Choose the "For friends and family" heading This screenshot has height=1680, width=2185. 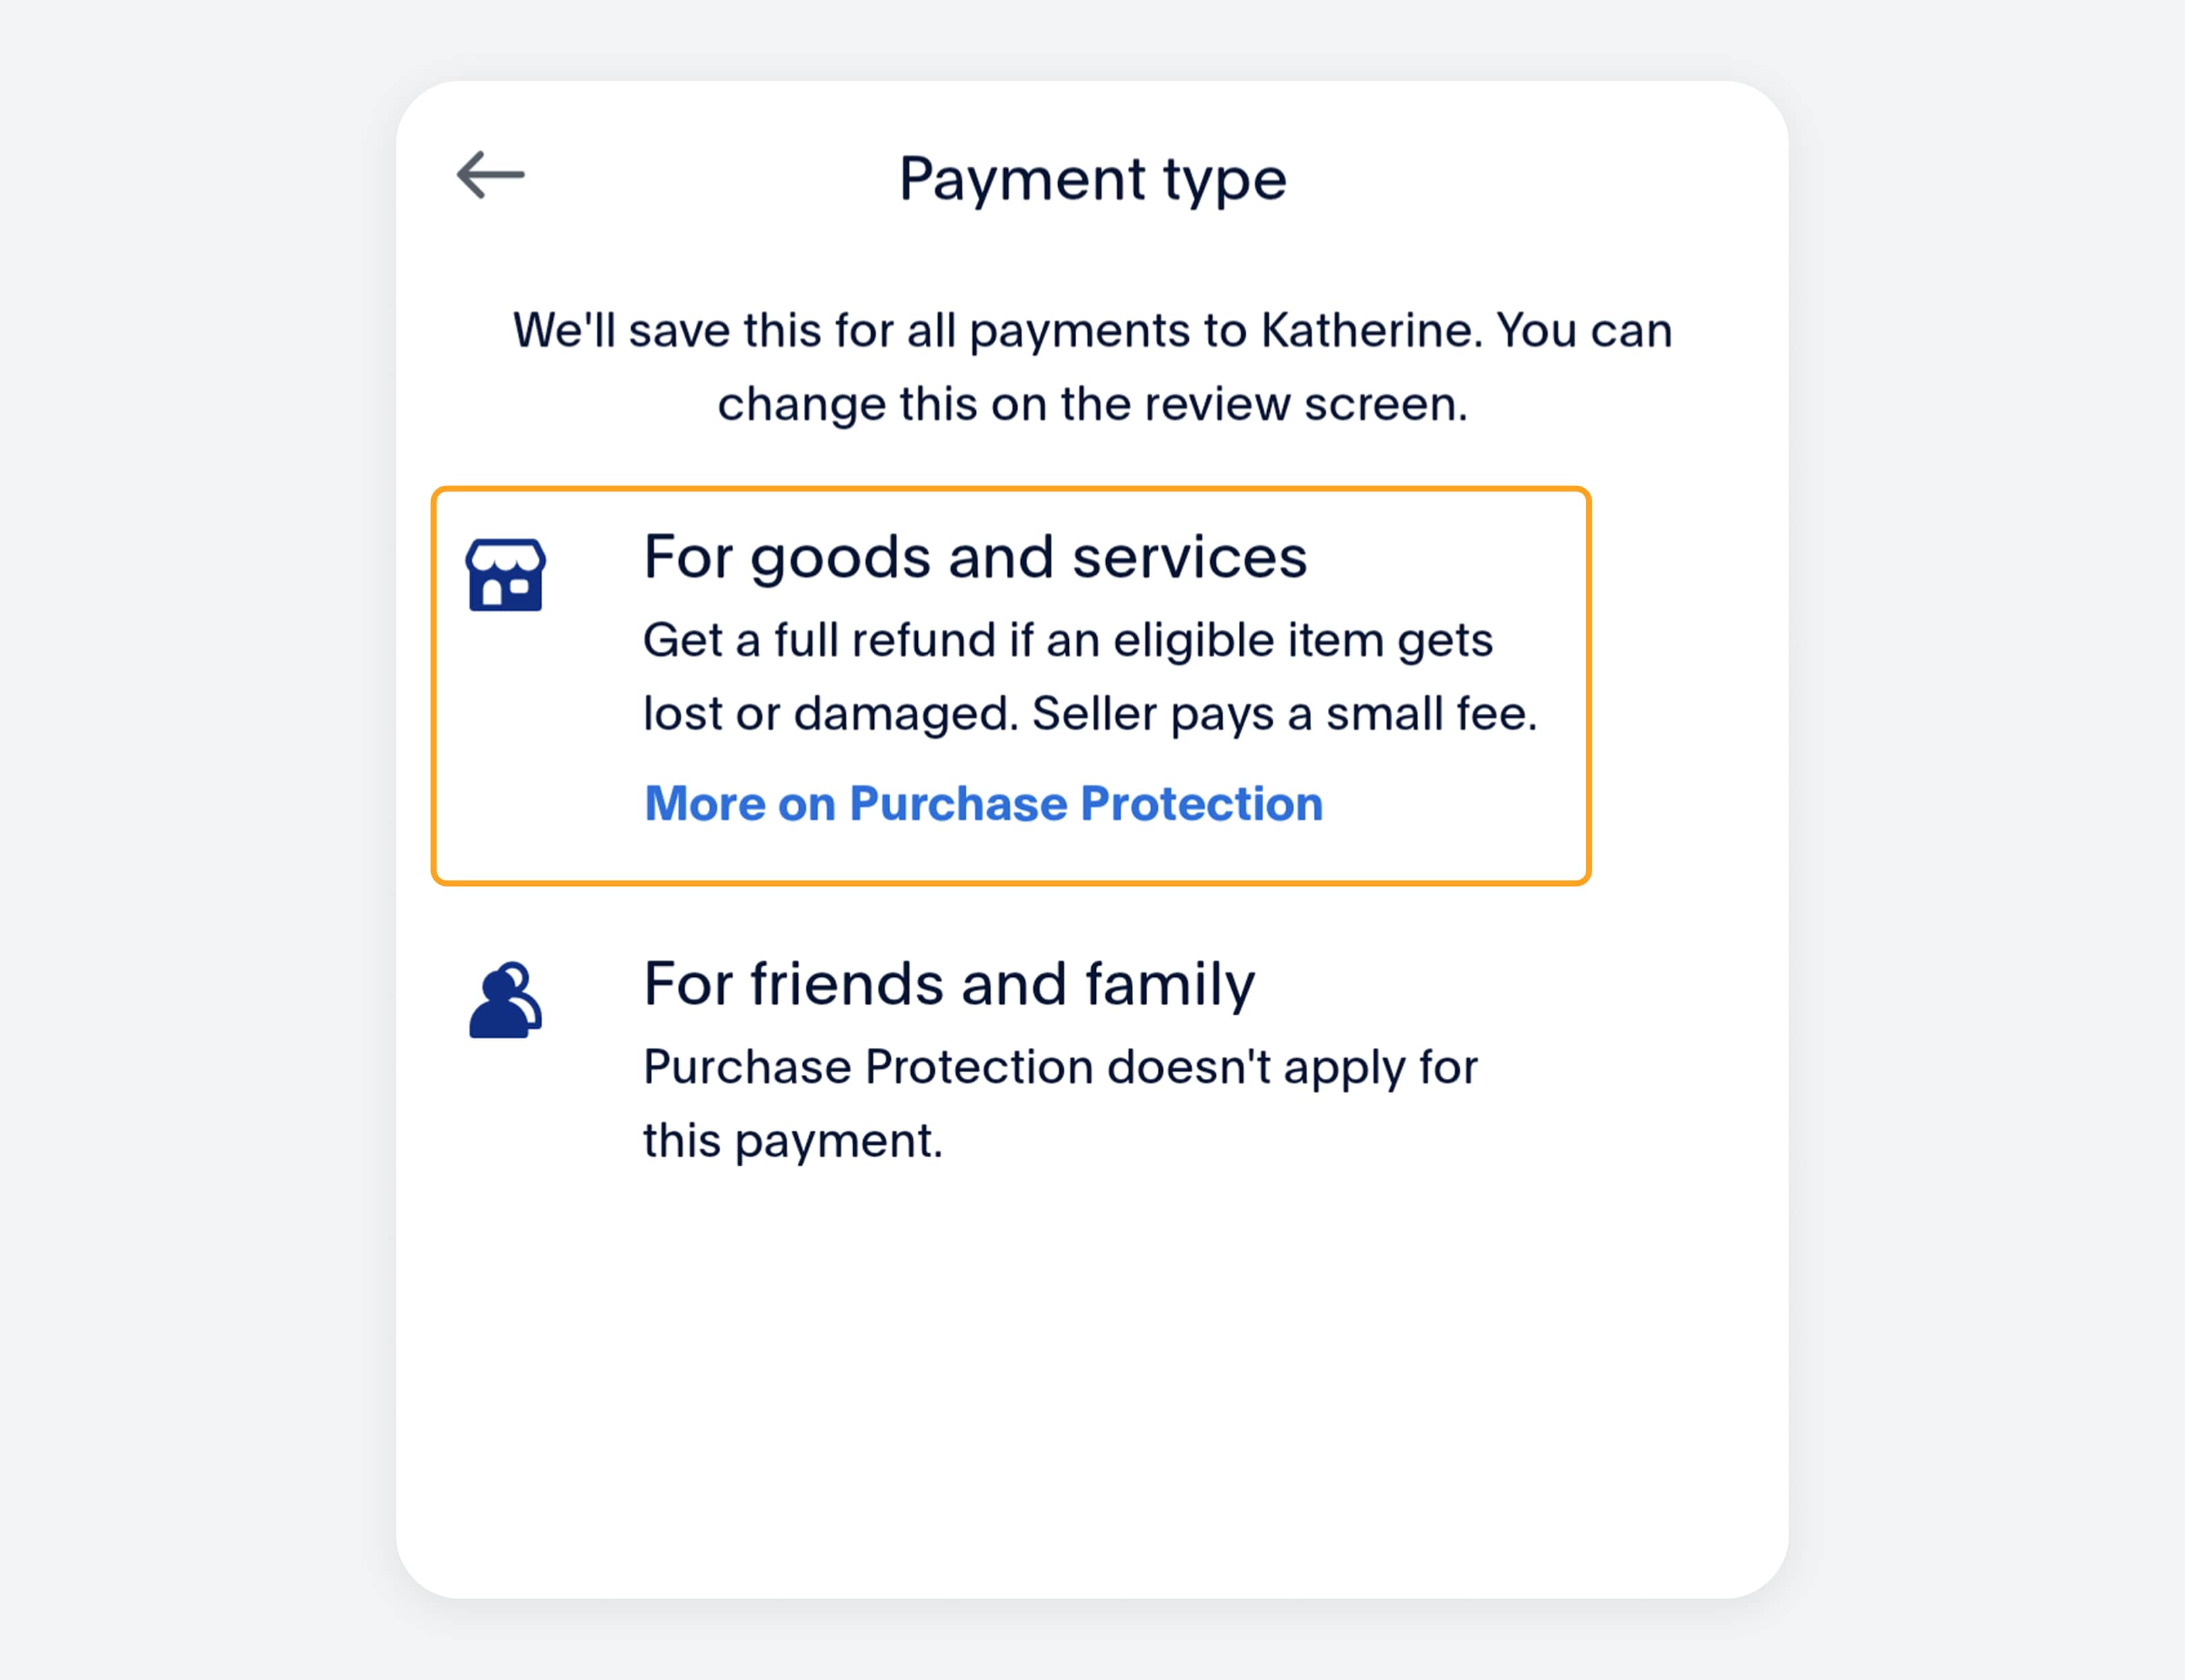pyautogui.click(x=949, y=984)
